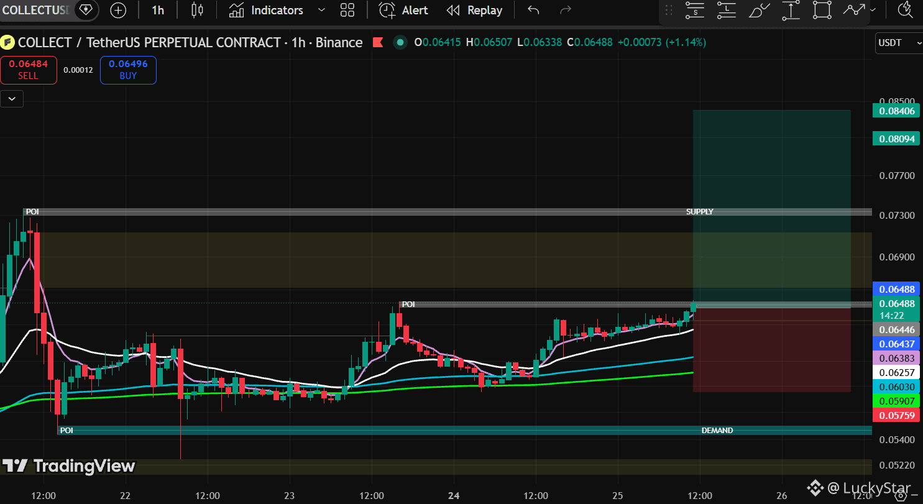Click the low price value 0.06338
The image size is (923, 504).
tap(543, 43)
